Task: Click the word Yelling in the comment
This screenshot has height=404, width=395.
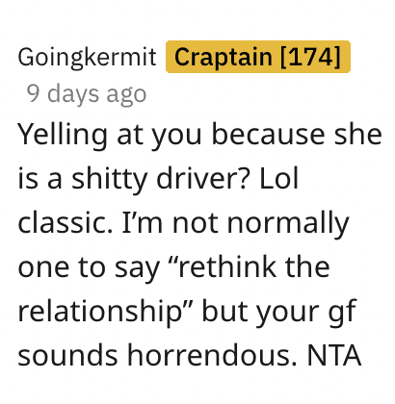Action: (63, 136)
